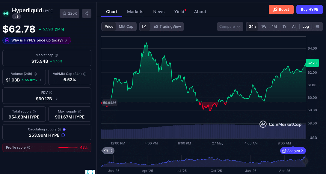326x174 pixels.
Task: Open the News tab
Action: (x=159, y=12)
